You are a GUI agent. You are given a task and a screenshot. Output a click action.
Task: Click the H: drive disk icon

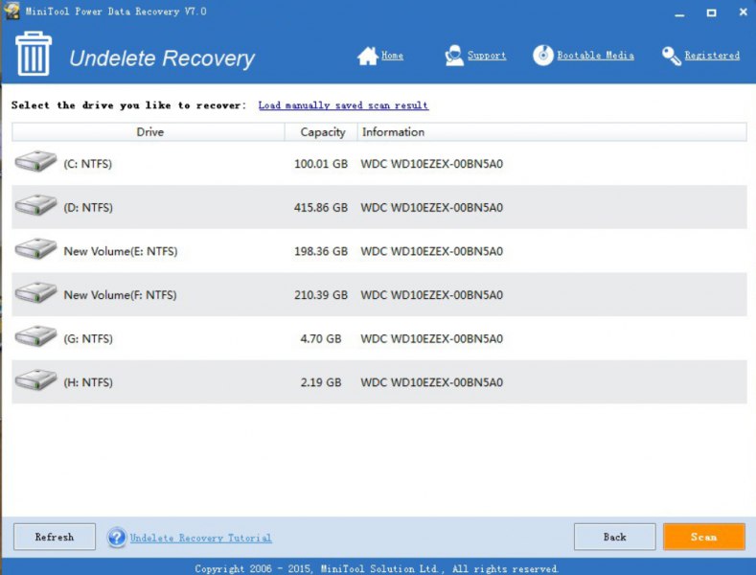point(35,380)
